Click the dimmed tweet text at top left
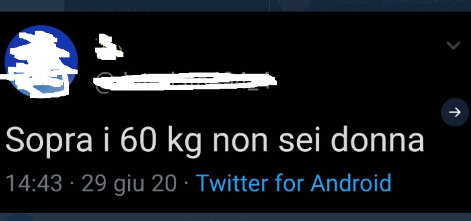The width and height of the screenshot is (471, 221). pyautogui.click(x=110, y=10)
